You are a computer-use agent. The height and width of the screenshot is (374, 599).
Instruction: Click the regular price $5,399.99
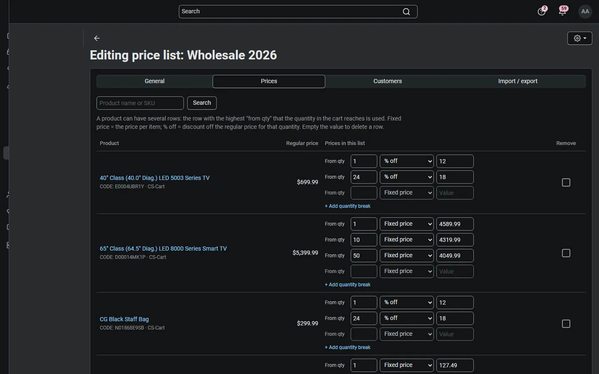click(x=305, y=253)
